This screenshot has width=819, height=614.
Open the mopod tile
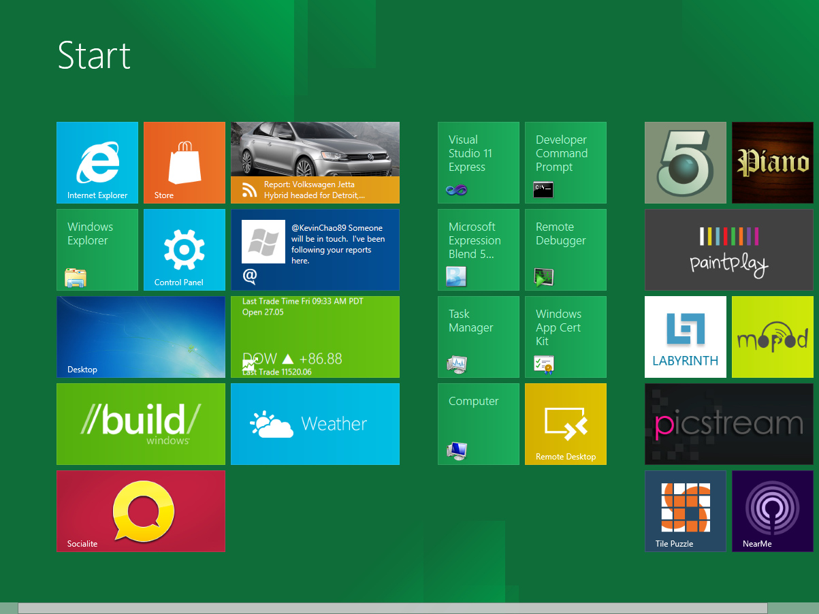(x=773, y=337)
